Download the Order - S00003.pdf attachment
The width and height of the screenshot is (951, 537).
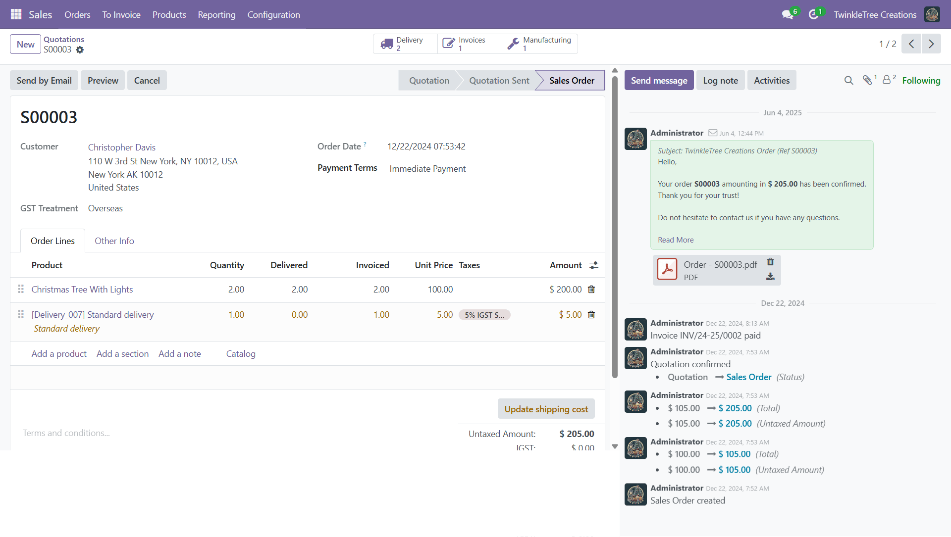770,277
